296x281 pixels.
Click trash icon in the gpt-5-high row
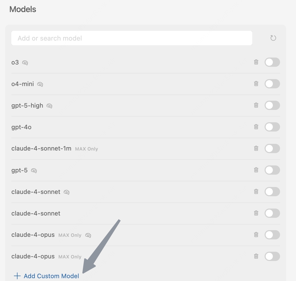[x=256, y=105]
